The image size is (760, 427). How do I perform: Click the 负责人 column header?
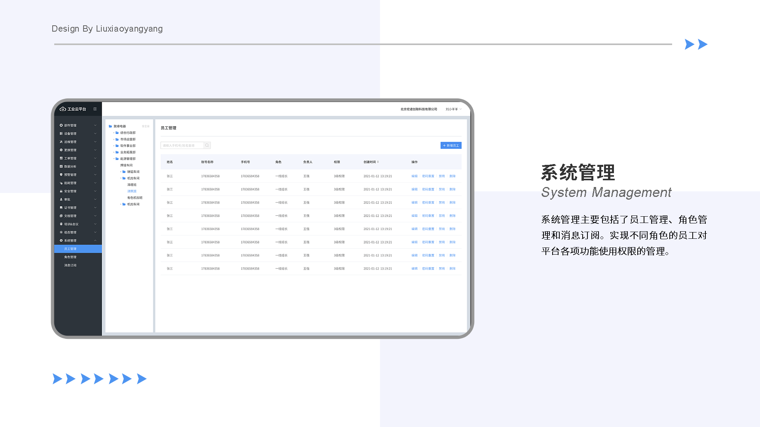click(x=308, y=162)
